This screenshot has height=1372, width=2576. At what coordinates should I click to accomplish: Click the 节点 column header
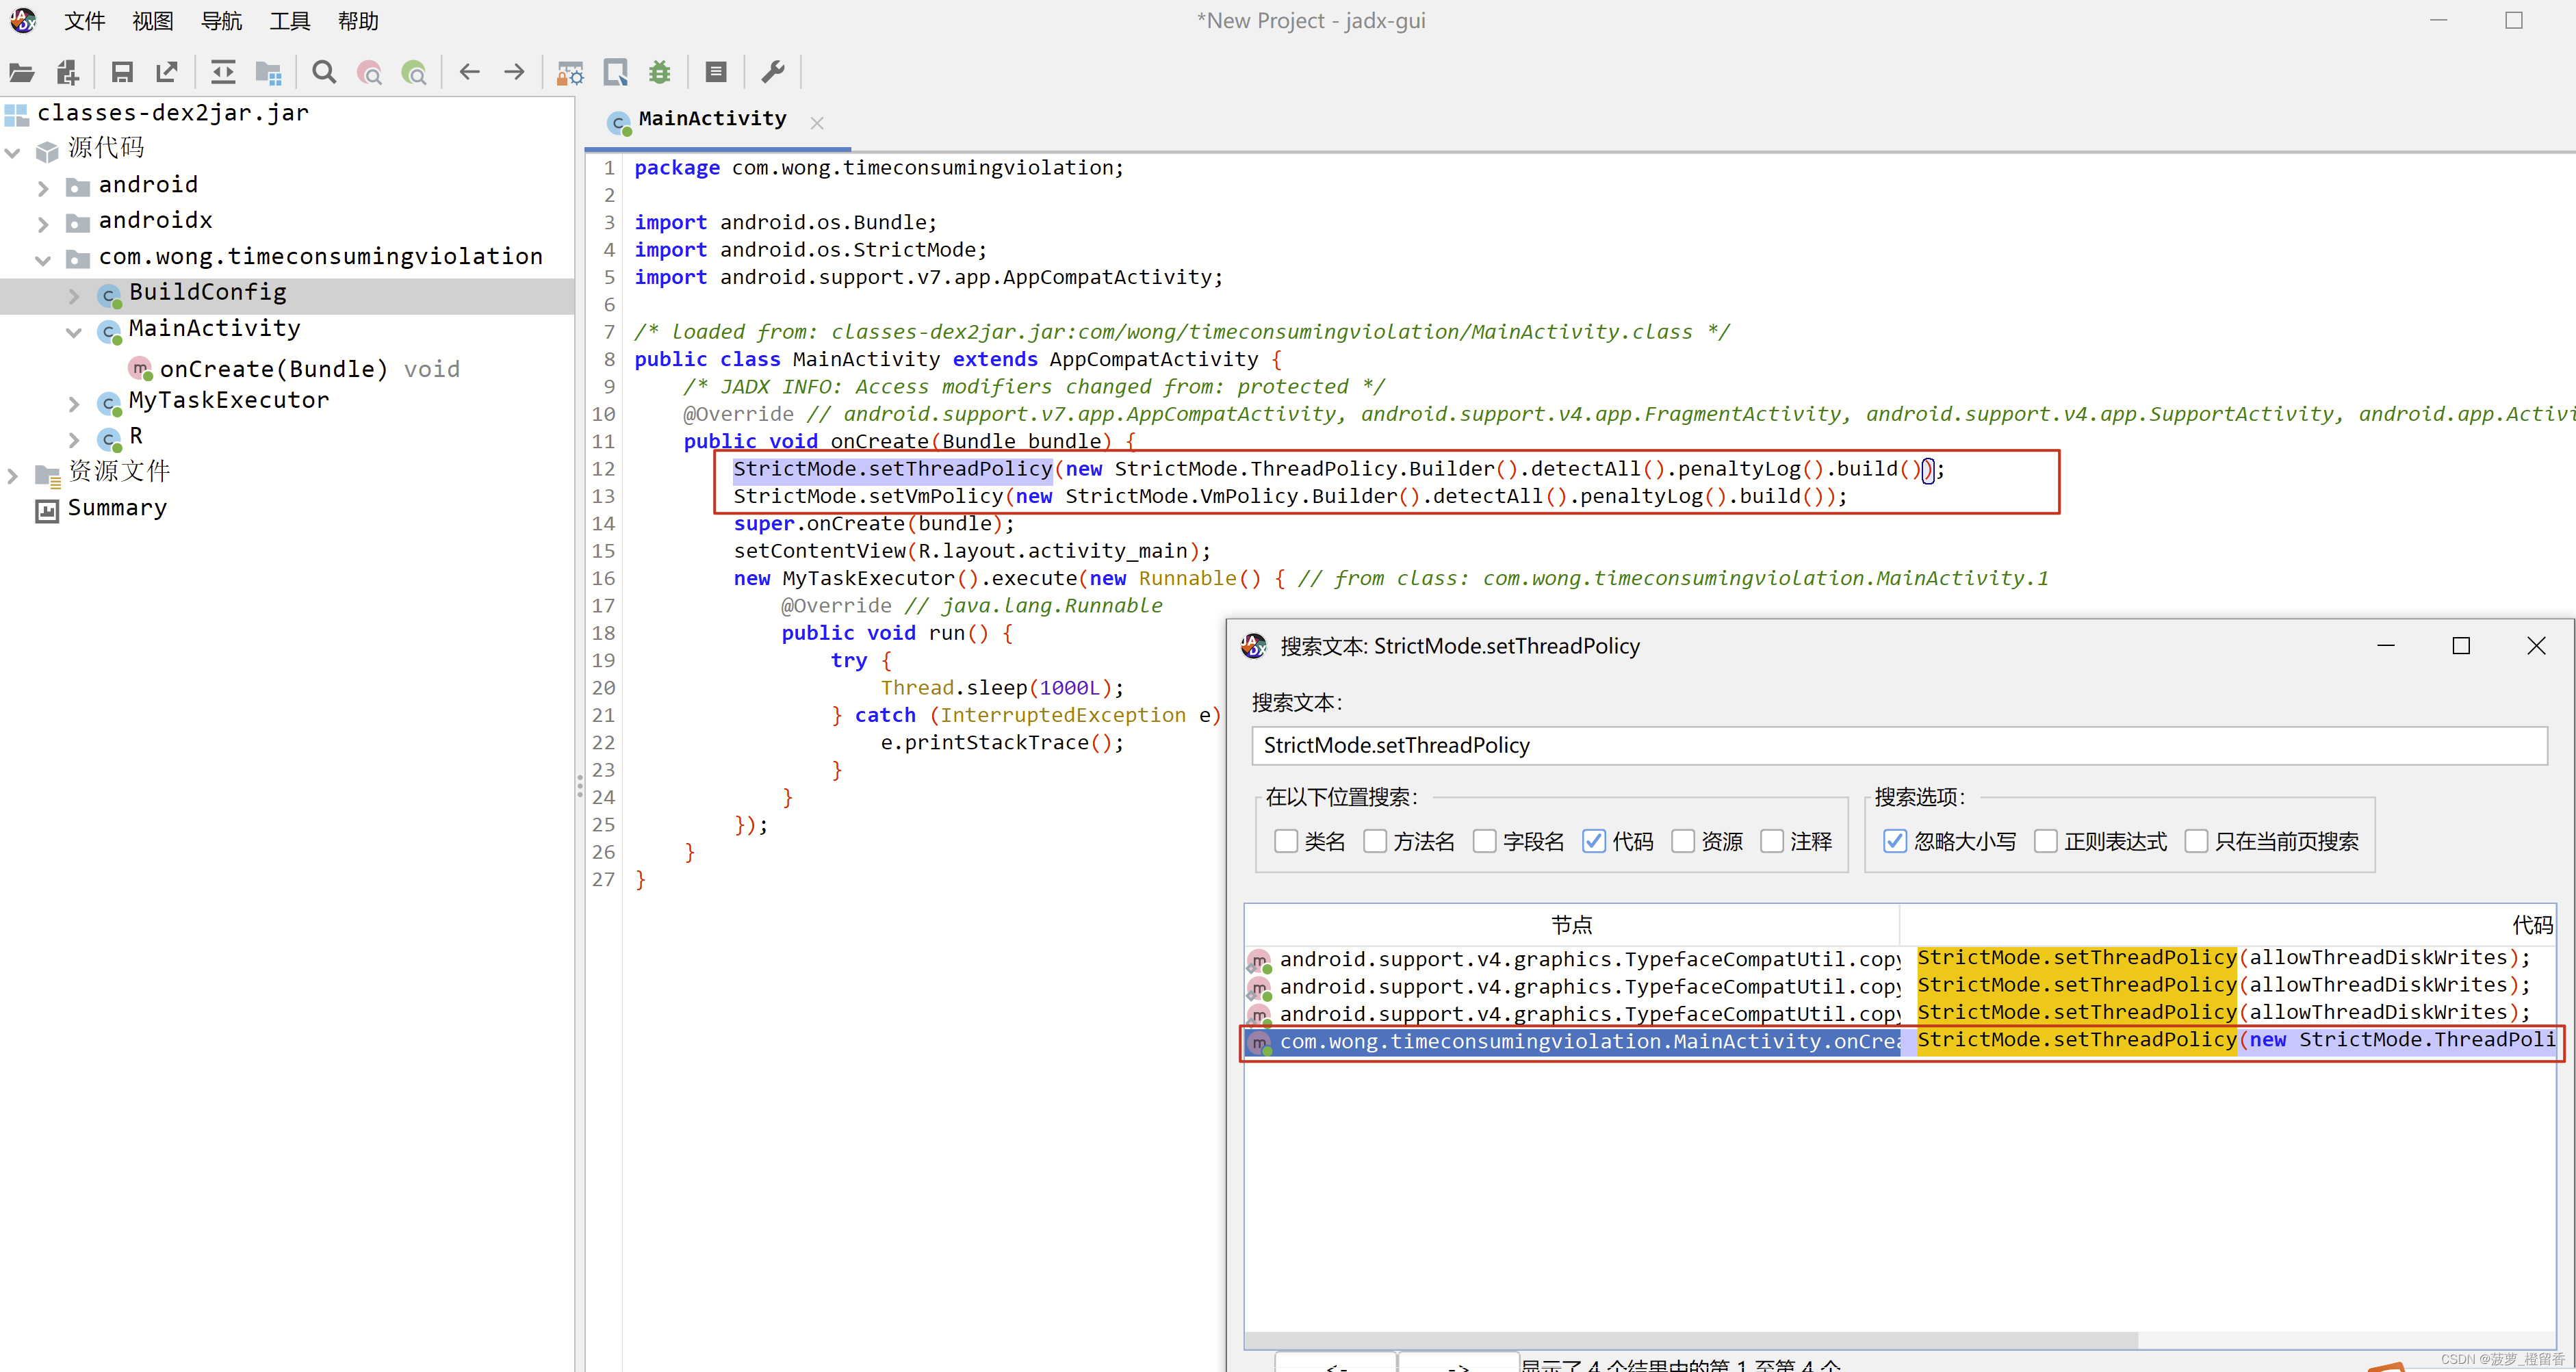click(1571, 925)
